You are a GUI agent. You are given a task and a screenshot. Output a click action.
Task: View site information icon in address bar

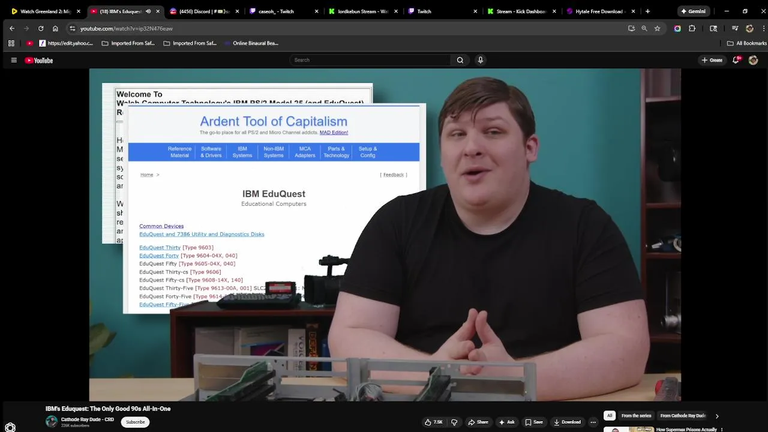point(72,28)
